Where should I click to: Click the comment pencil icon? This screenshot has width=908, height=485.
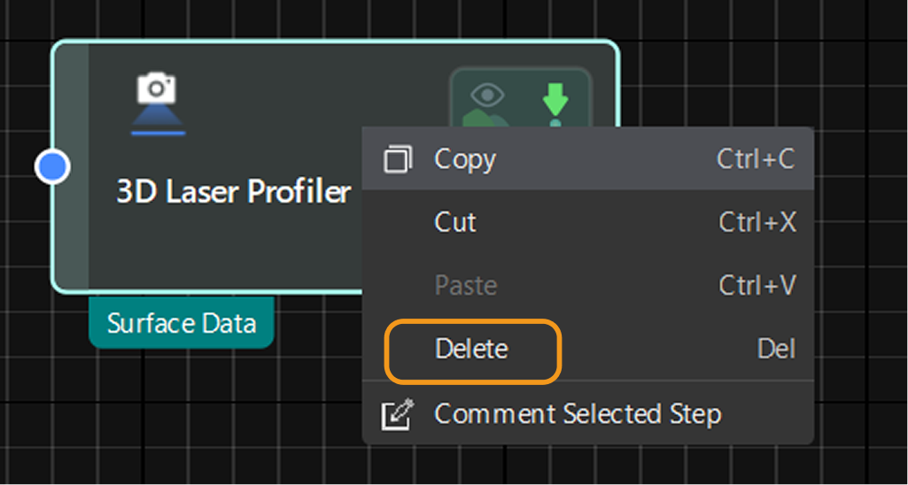point(395,414)
